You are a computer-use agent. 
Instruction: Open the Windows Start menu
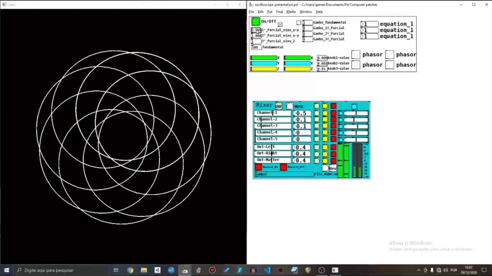(x=7, y=270)
